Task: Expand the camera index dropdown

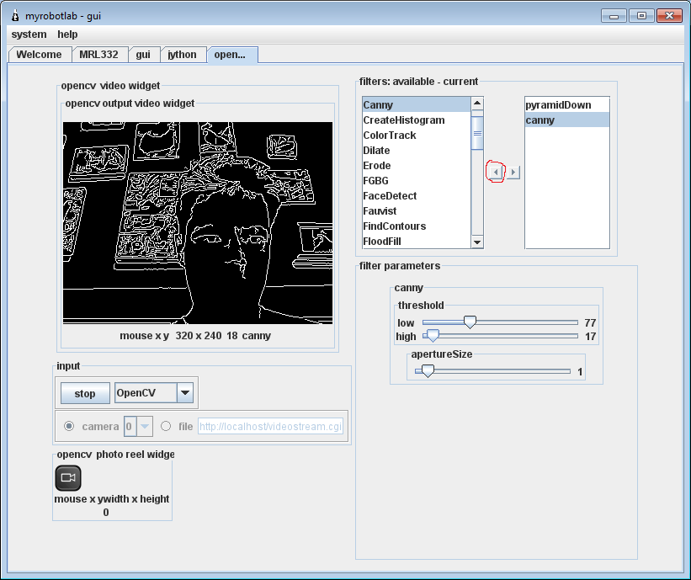Action: 145,426
